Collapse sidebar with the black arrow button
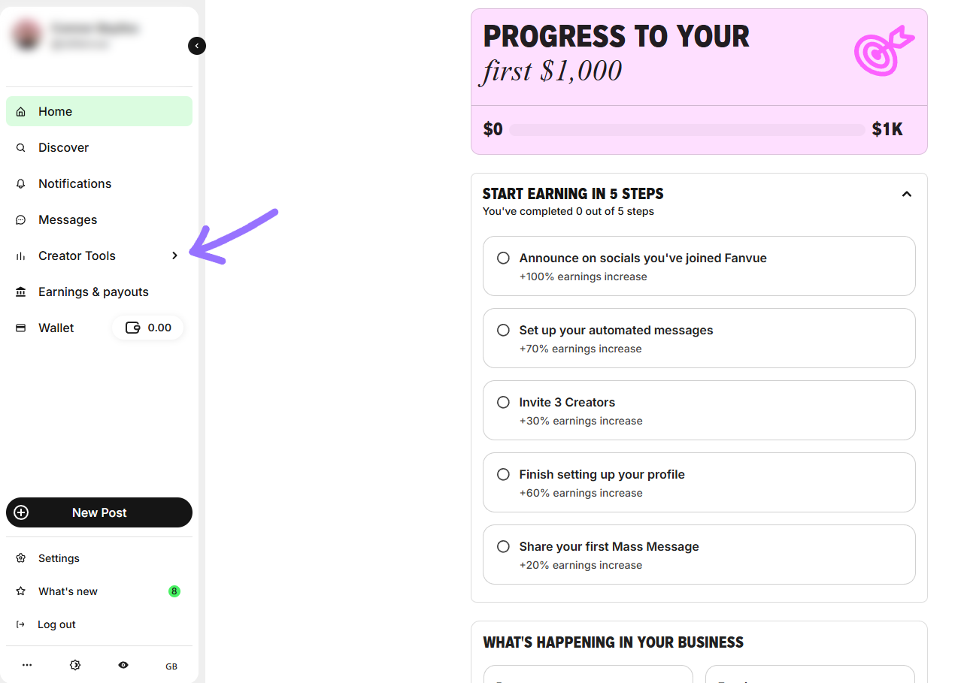This screenshot has width=967, height=683. (197, 46)
